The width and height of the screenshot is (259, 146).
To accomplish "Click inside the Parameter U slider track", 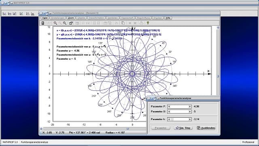I will pyautogui.click(x=179, y=112).
